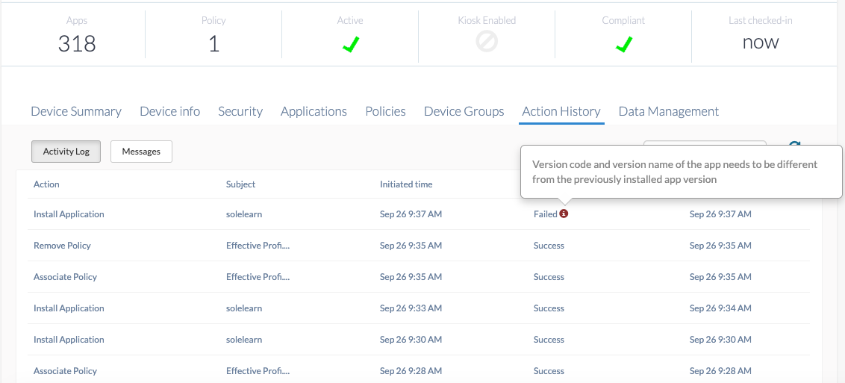Click the Subject column header
The height and width of the screenshot is (383, 845).
pyautogui.click(x=240, y=184)
